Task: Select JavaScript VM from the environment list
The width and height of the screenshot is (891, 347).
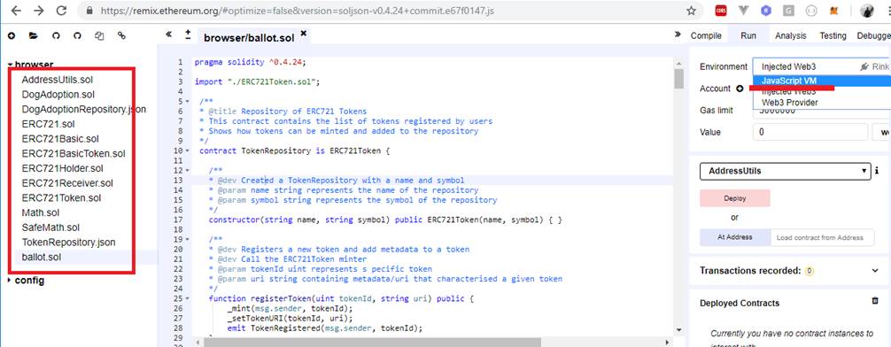Action: point(822,81)
